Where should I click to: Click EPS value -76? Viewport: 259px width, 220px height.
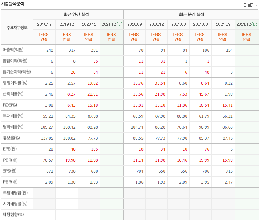coord(206,149)
